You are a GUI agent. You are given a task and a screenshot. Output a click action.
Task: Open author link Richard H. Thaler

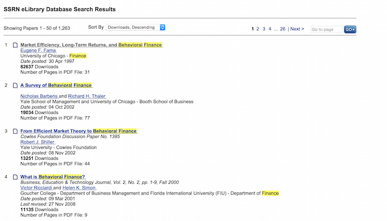click(x=87, y=96)
